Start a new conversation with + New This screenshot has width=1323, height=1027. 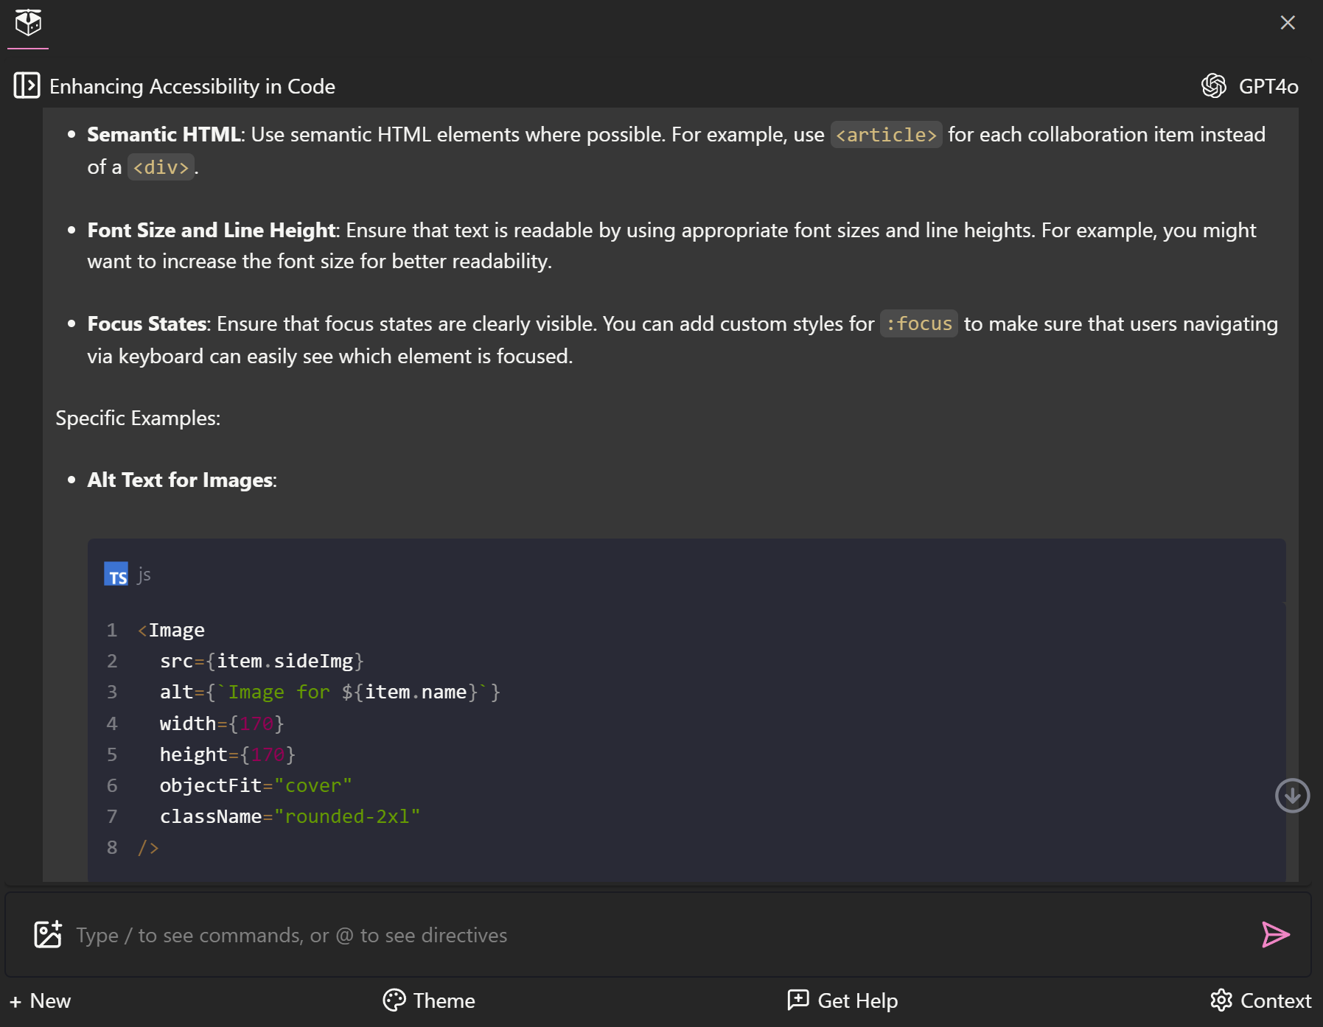tap(41, 1000)
